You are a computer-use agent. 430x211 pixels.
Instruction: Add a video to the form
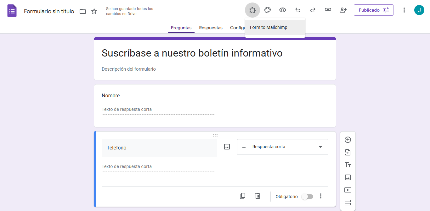coord(348,190)
